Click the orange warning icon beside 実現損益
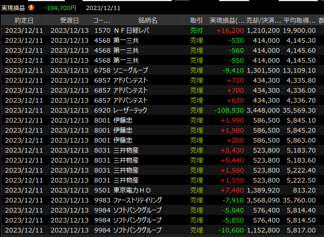The image size is (324, 237). click(31, 8)
